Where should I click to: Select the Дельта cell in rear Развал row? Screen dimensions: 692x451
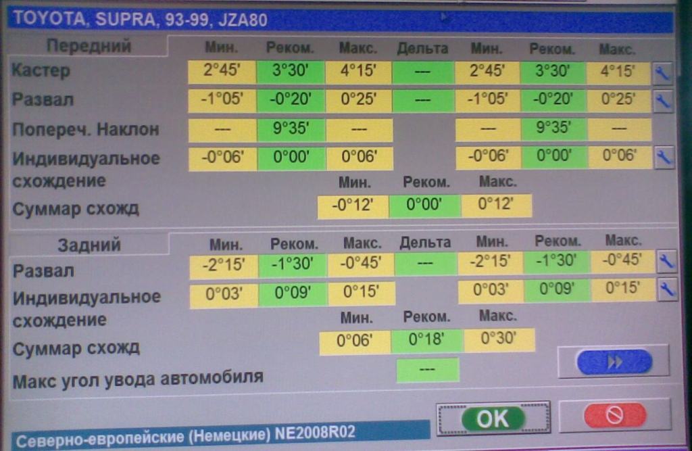pos(426,264)
